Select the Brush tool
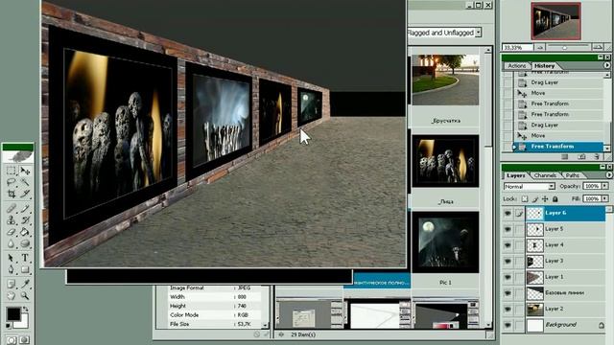This screenshot has width=614, height=345. pyautogui.click(x=25, y=209)
